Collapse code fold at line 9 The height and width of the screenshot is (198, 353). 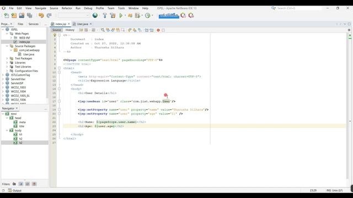[x=60, y=68]
